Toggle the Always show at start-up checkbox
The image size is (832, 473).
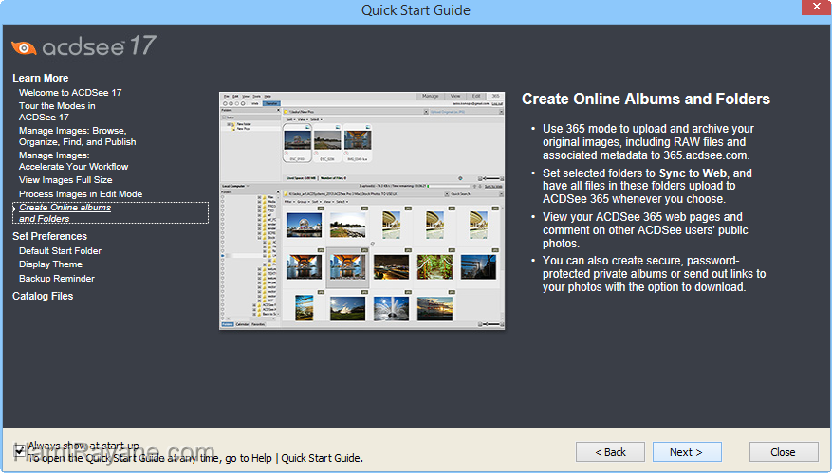click(20, 449)
